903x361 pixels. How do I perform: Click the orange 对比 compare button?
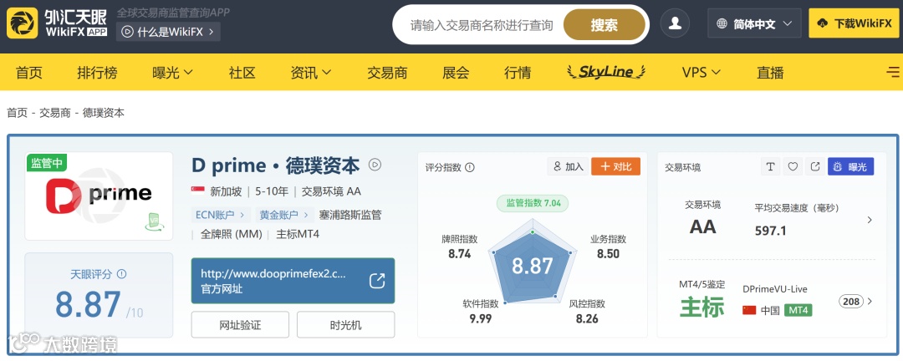[x=615, y=166]
